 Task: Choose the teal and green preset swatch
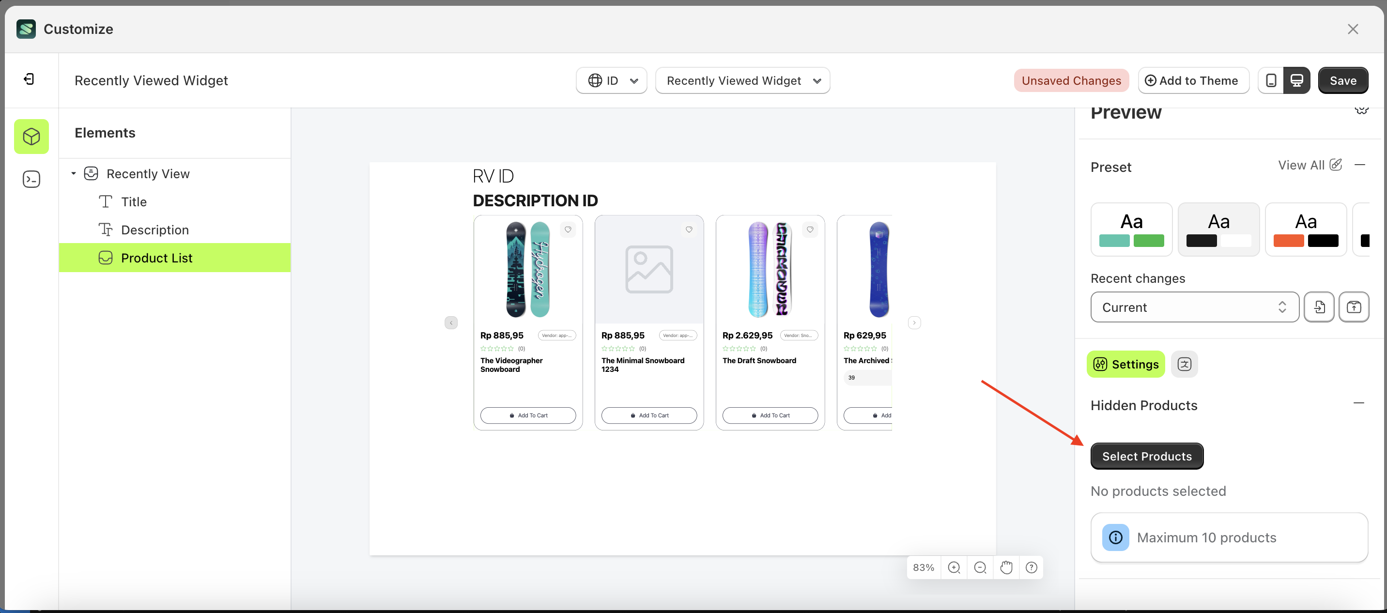click(1131, 229)
